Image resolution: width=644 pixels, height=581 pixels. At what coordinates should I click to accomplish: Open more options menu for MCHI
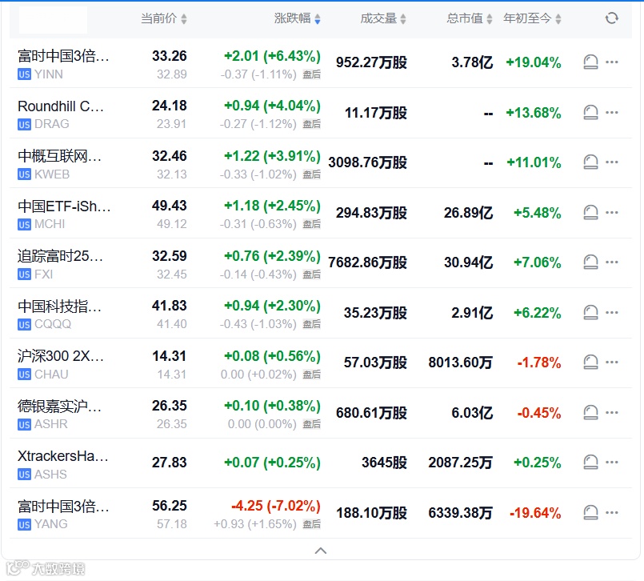[612, 212]
